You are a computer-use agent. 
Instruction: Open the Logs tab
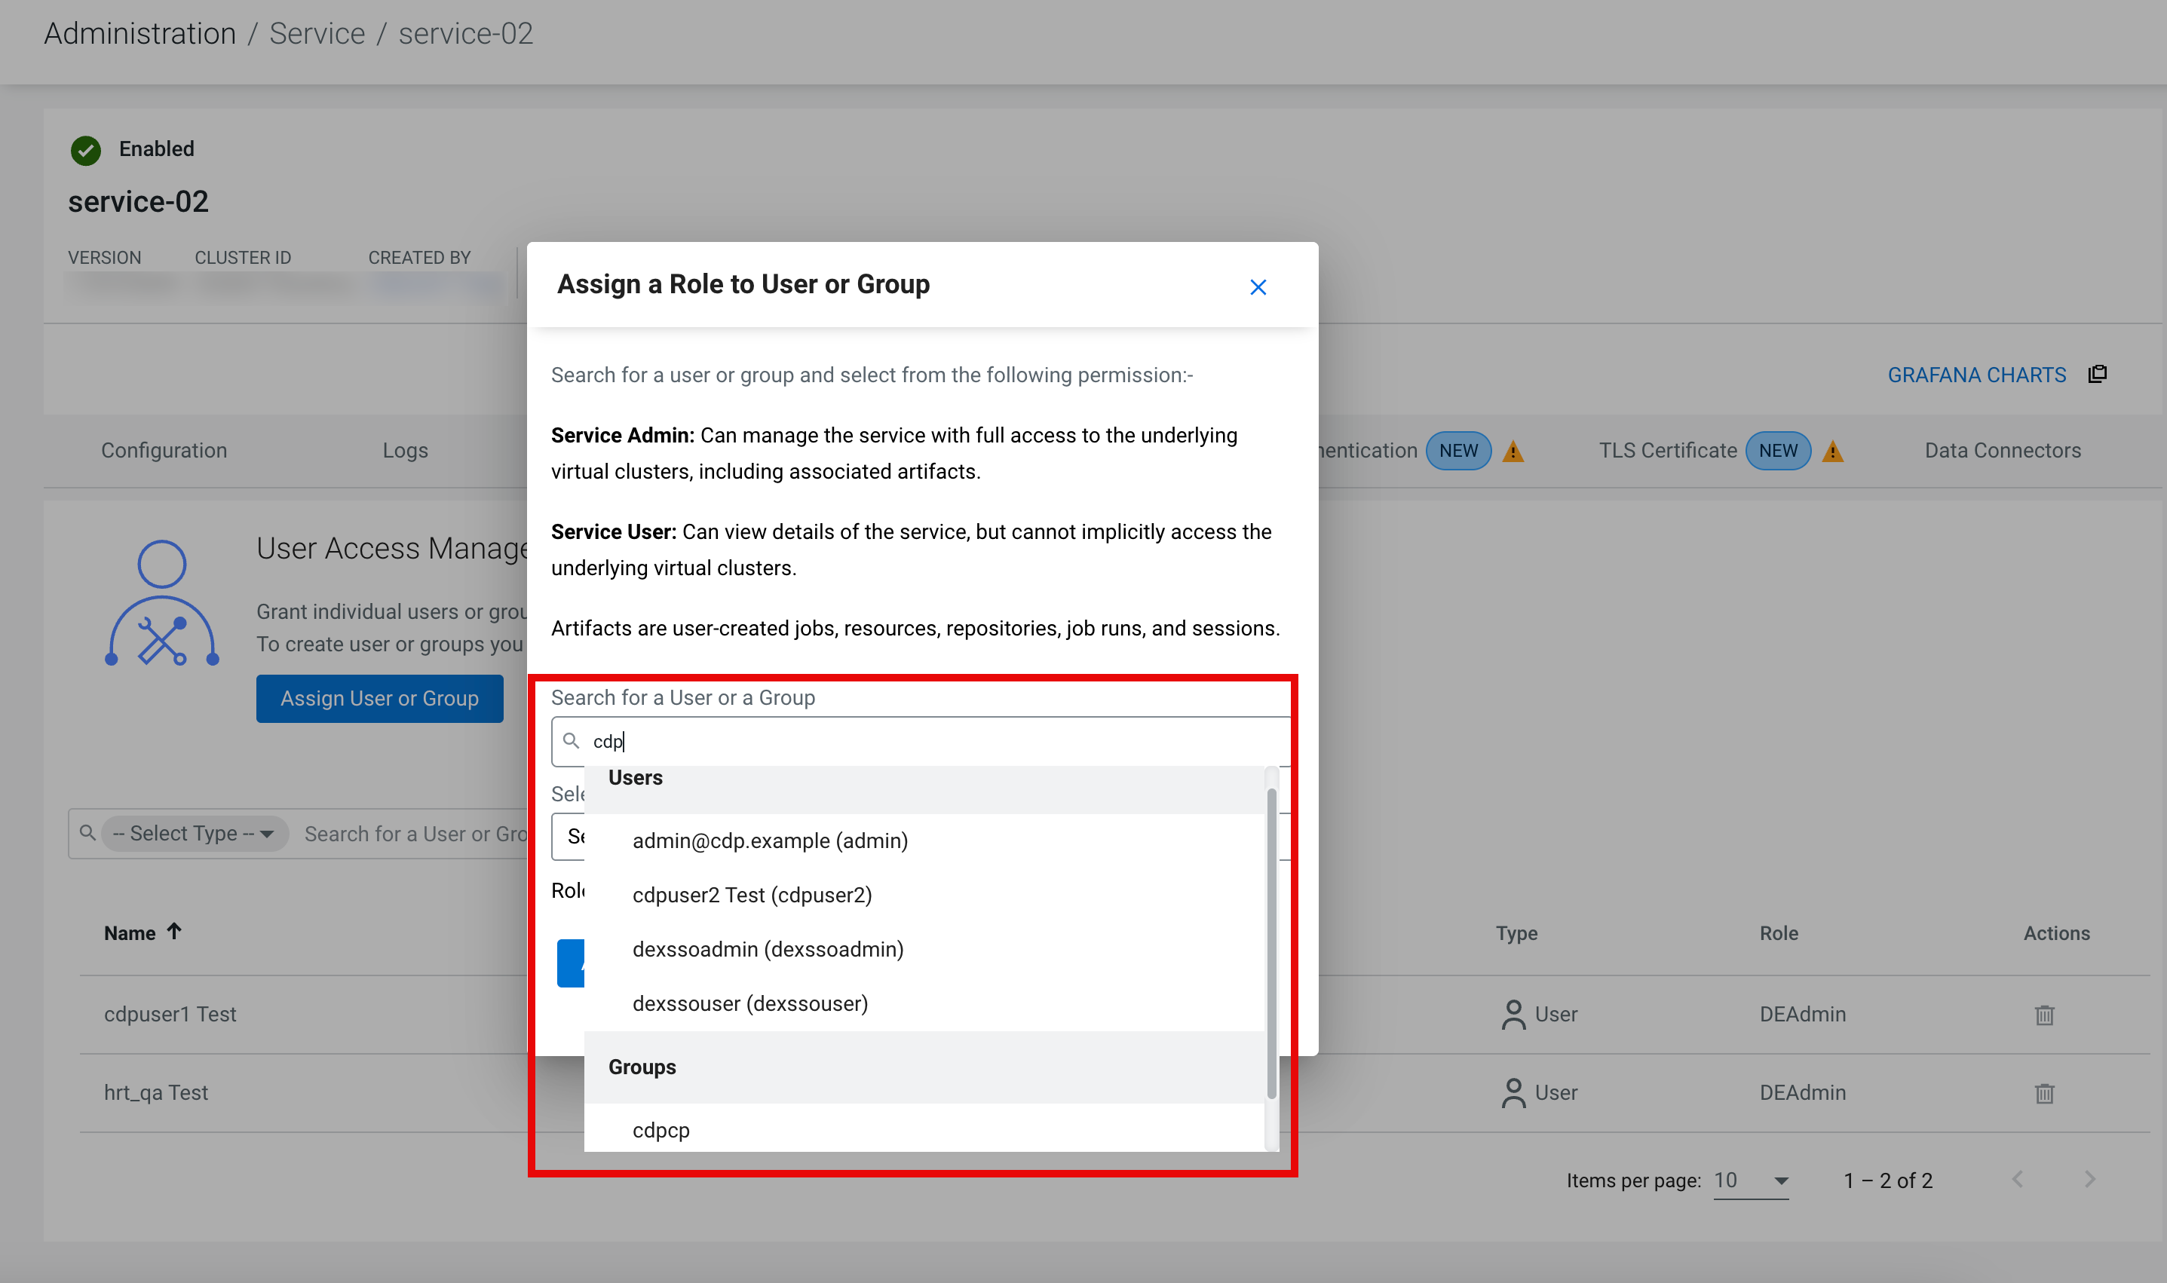click(x=405, y=451)
